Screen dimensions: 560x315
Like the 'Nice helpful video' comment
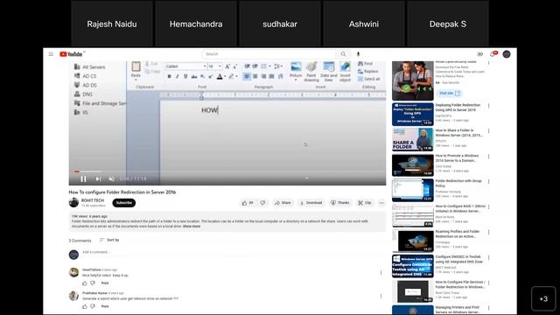coord(85,283)
